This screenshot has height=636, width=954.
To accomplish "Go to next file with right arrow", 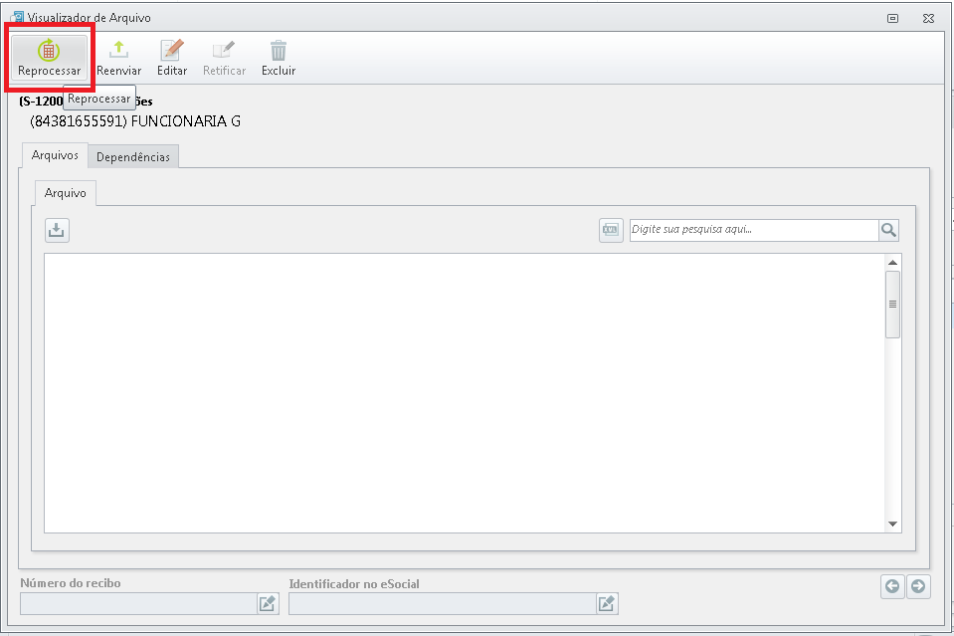I will [918, 586].
